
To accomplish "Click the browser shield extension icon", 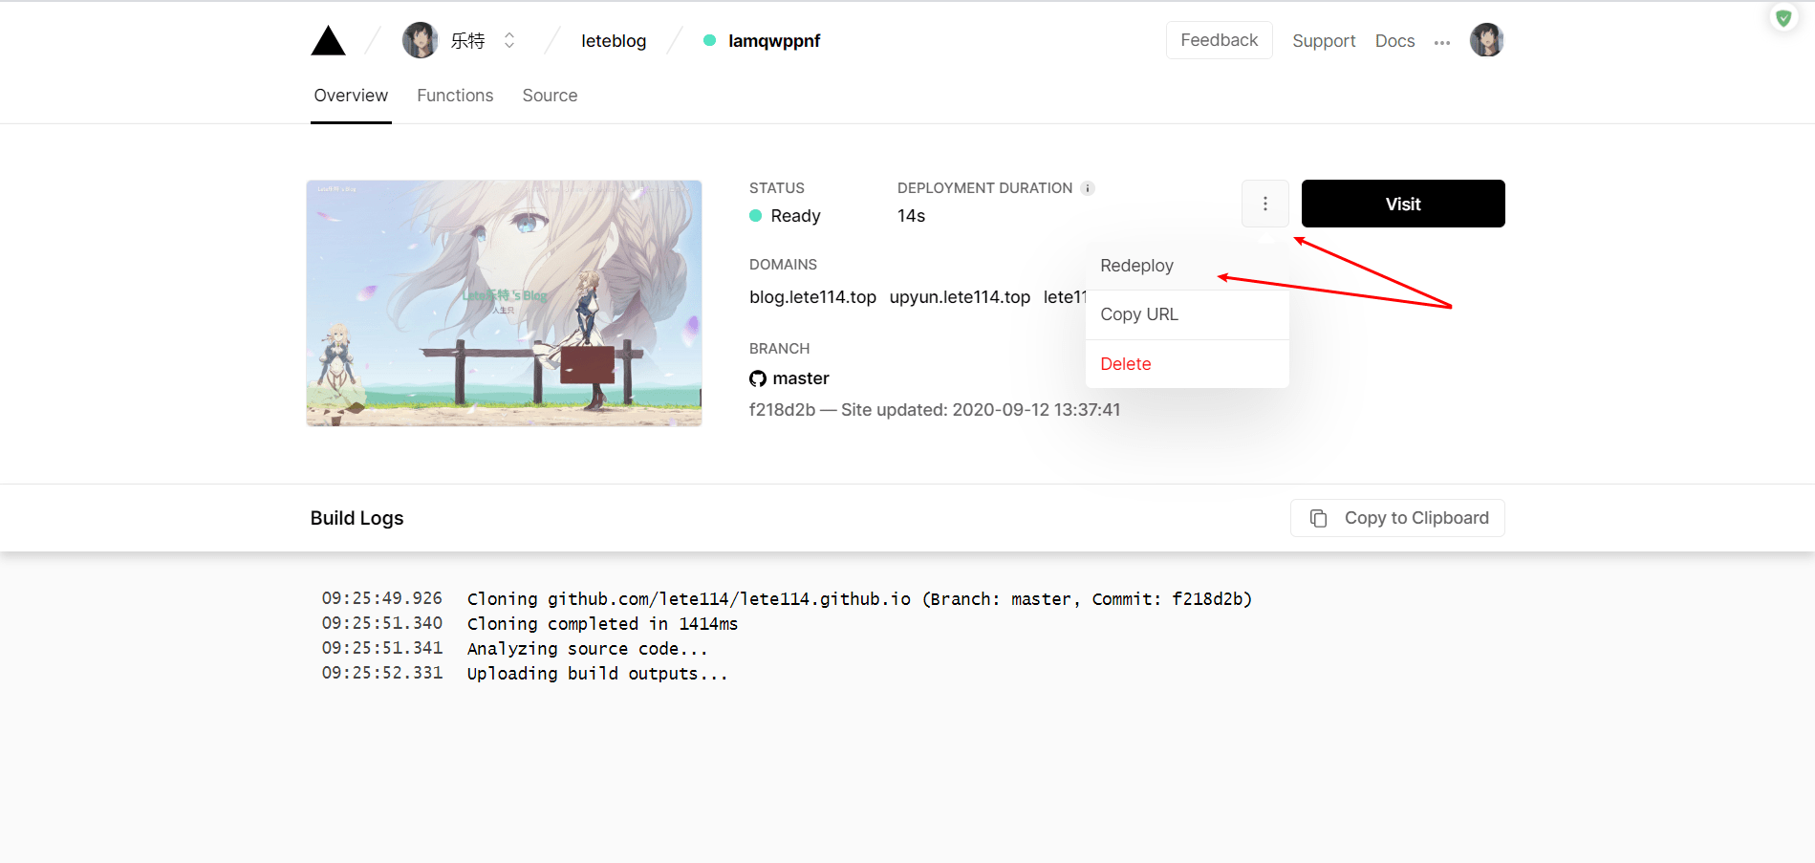I will pyautogui.click(x=1783, y=18).
